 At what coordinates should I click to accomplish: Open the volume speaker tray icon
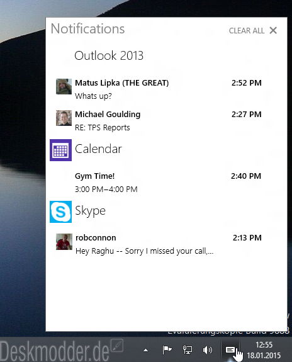(x=207, y=350)
